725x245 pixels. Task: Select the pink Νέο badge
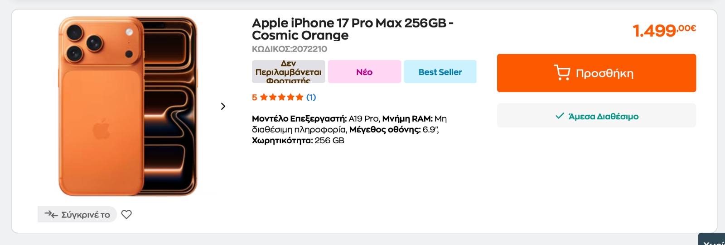(364, 72)
